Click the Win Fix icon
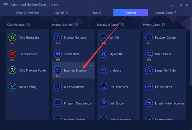The image size is (192, 130). [103, 37]
